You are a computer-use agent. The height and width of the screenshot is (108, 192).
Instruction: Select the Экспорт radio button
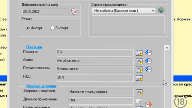tap(52, 28)
